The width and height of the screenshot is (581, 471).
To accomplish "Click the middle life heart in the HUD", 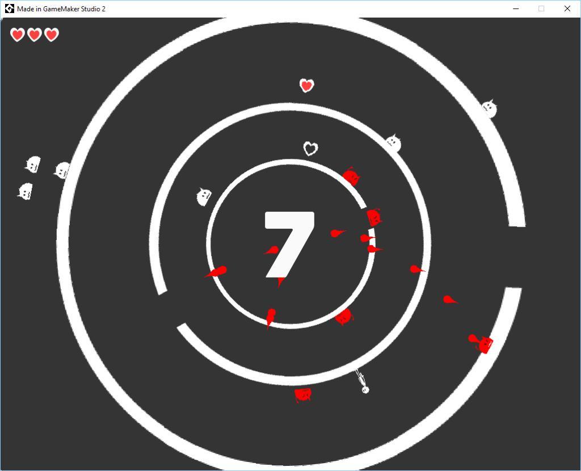I will coord(35,35).
